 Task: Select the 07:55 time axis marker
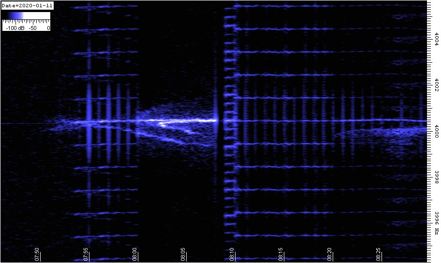[x=86, y=254]
